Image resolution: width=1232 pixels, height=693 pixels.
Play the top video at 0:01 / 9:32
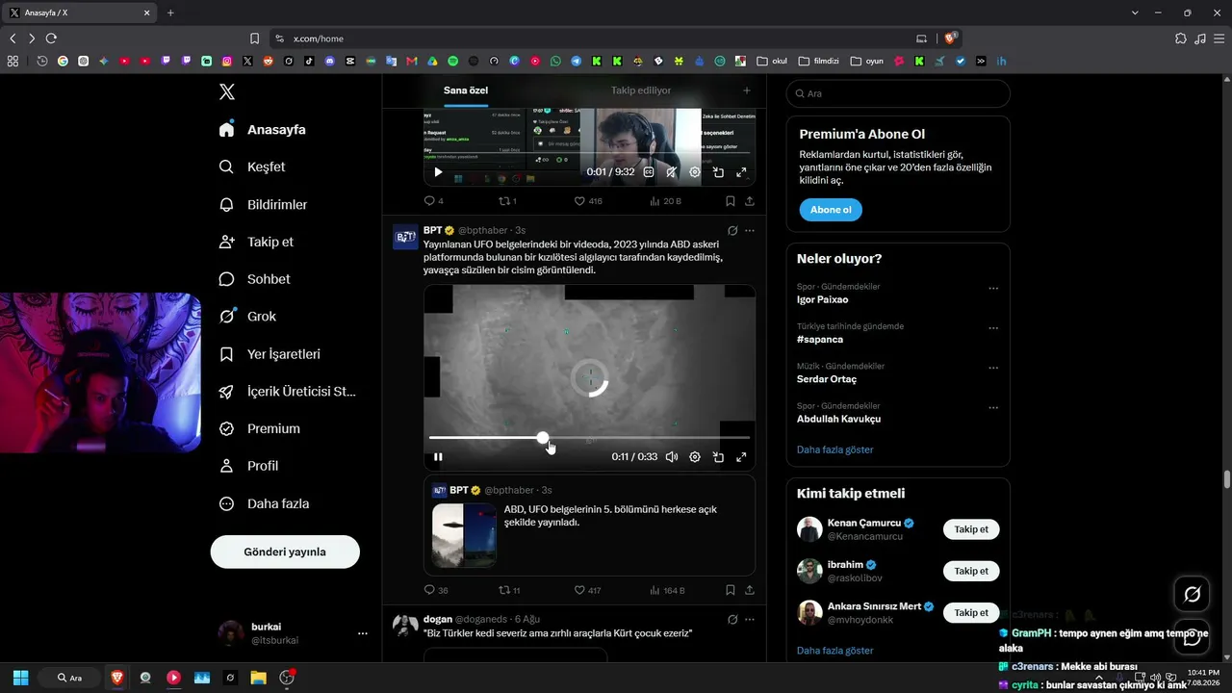pos(438,172)
